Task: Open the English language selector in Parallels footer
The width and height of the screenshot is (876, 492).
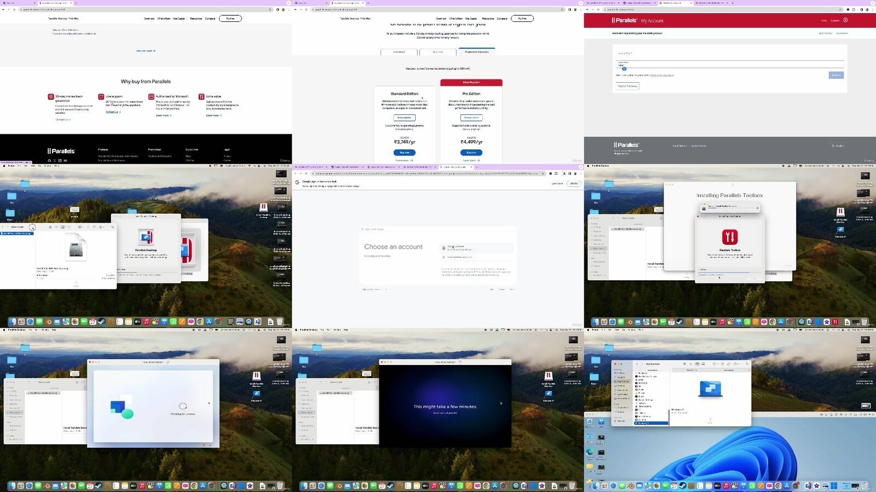Action: tap(838, 146)
